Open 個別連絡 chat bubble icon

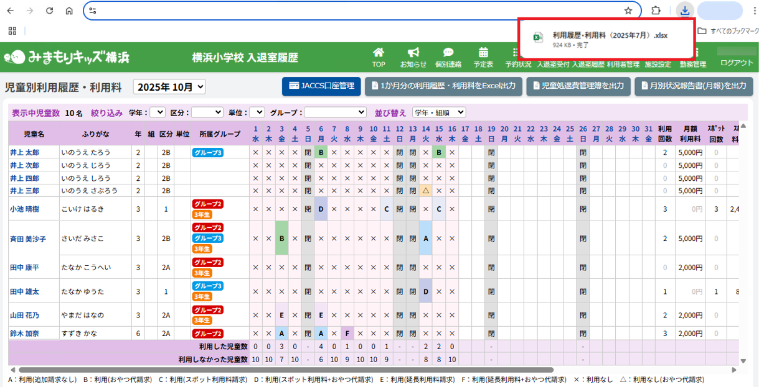pyautogui.click(x=448, y=53)
